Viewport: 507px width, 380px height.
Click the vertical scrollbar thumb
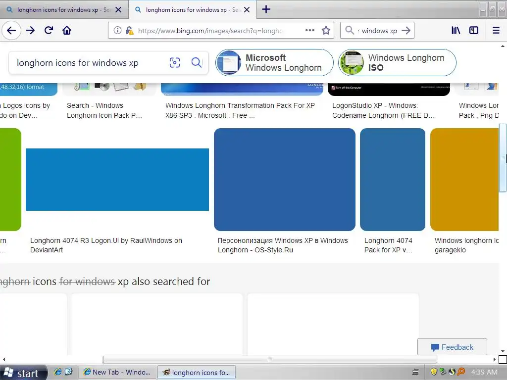click(503, 158)
